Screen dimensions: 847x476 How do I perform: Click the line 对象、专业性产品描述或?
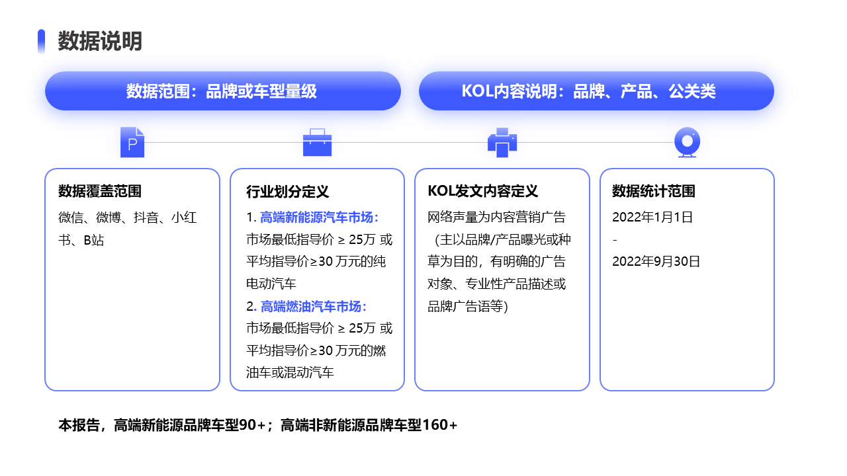(x=497, y=284)
